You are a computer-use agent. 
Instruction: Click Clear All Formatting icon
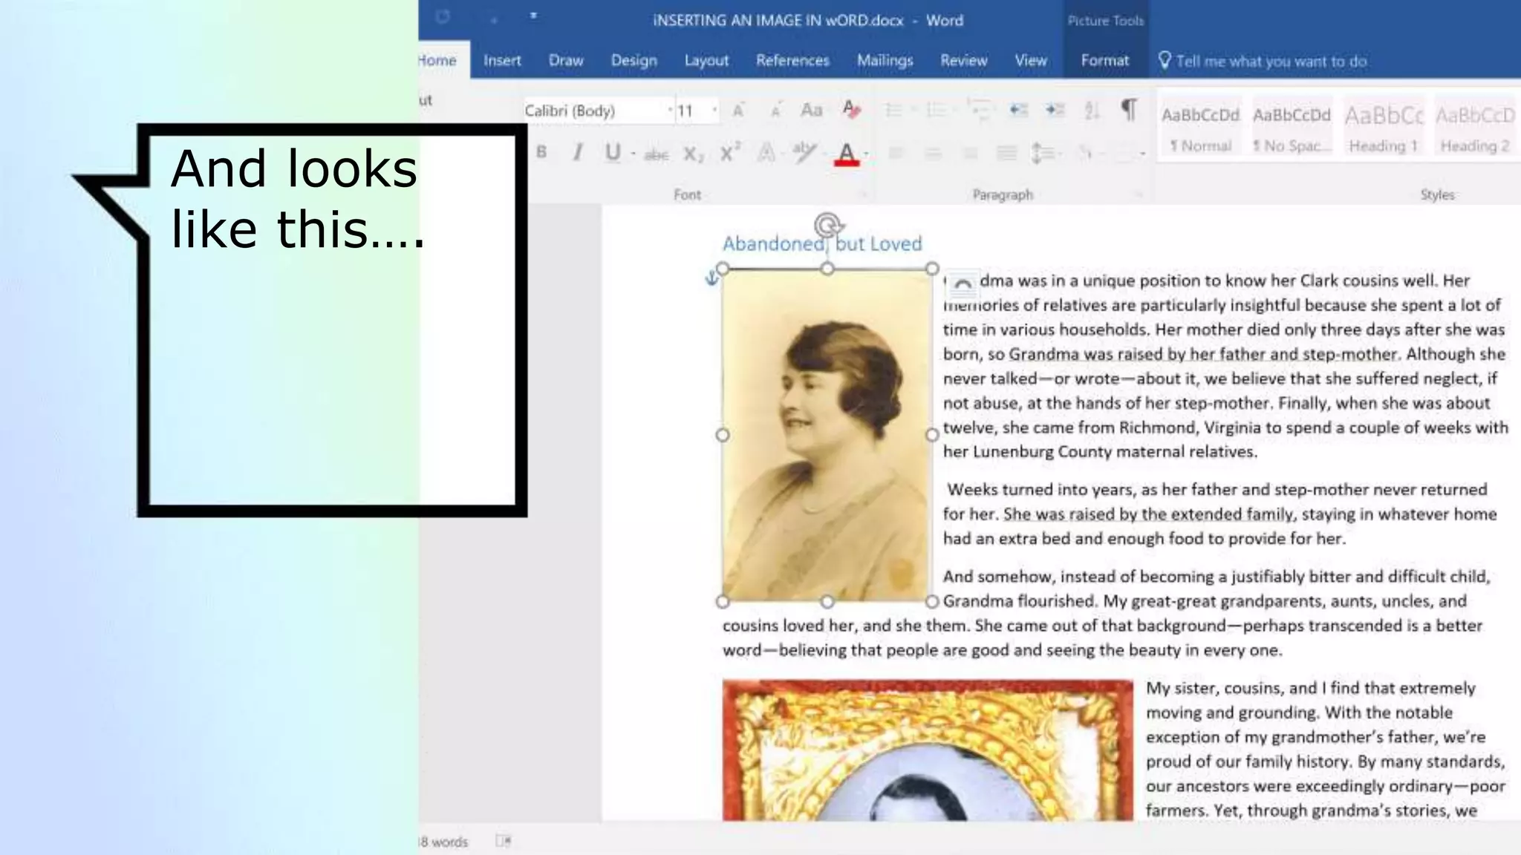click(x=851, y=110)
